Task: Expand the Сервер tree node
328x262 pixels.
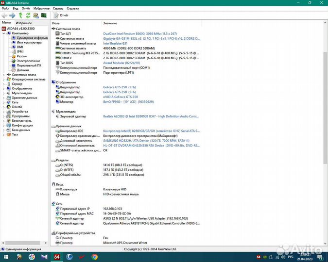Action: point(3,84)
